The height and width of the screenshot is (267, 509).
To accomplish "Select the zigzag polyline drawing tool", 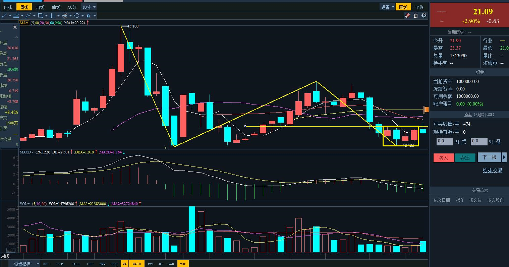I will coord(28,15).
